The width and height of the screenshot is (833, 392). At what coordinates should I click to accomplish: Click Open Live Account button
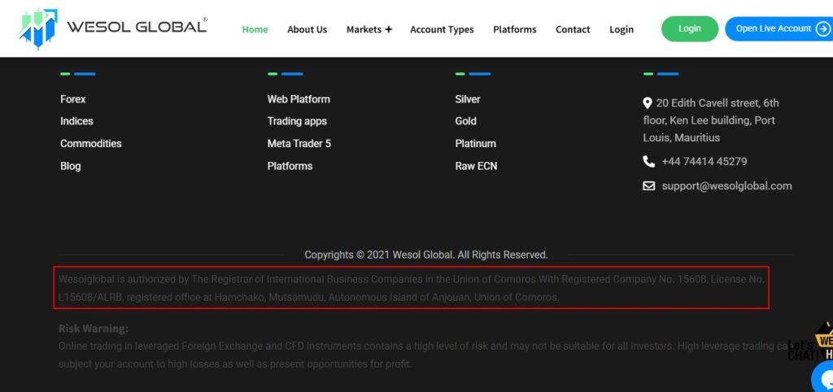pyautogui.click(x=778, y=28)
